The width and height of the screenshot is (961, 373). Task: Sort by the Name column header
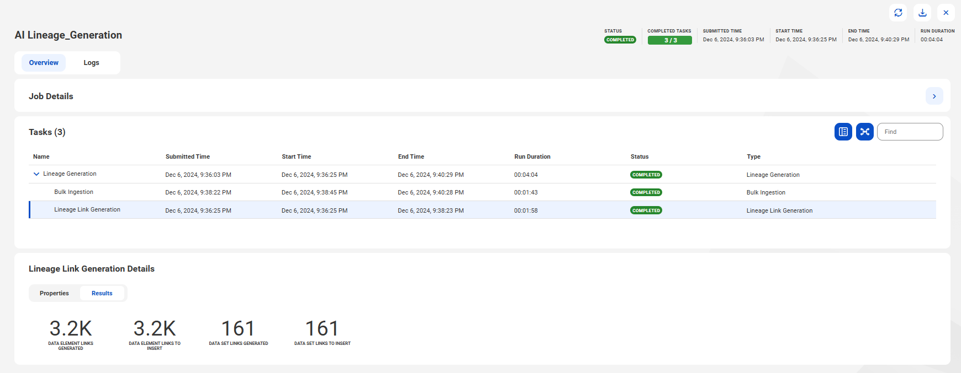pos(41,157)
